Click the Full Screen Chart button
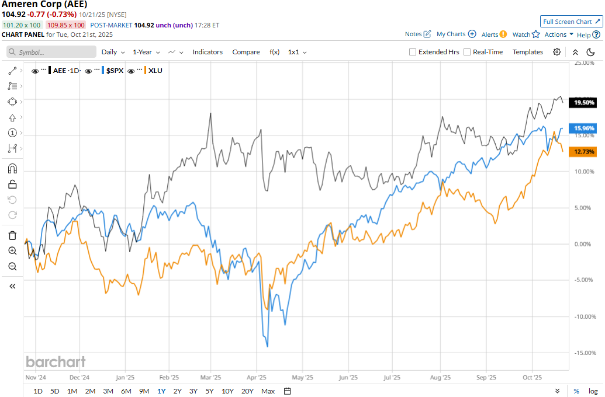The width and height of the screenshot is (605, 397). 572,22
